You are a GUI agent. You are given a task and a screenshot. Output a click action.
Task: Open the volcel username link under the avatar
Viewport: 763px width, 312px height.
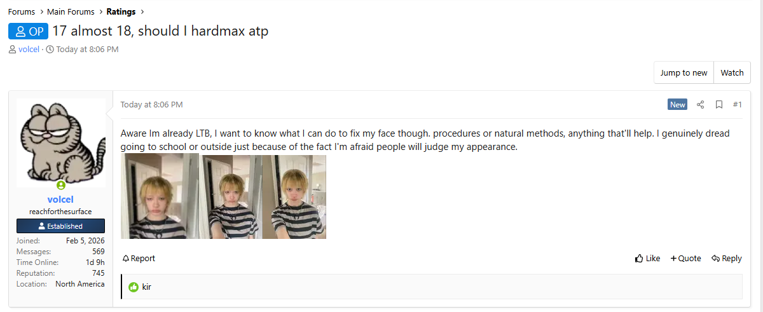coord(60,200)
